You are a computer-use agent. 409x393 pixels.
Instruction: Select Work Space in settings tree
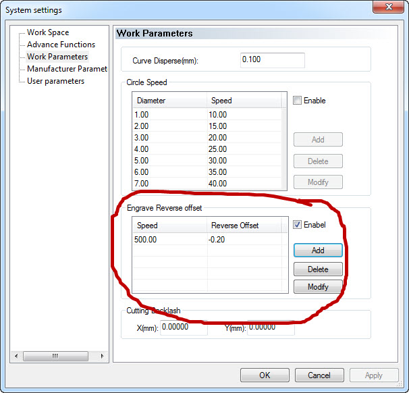(47, 32)
